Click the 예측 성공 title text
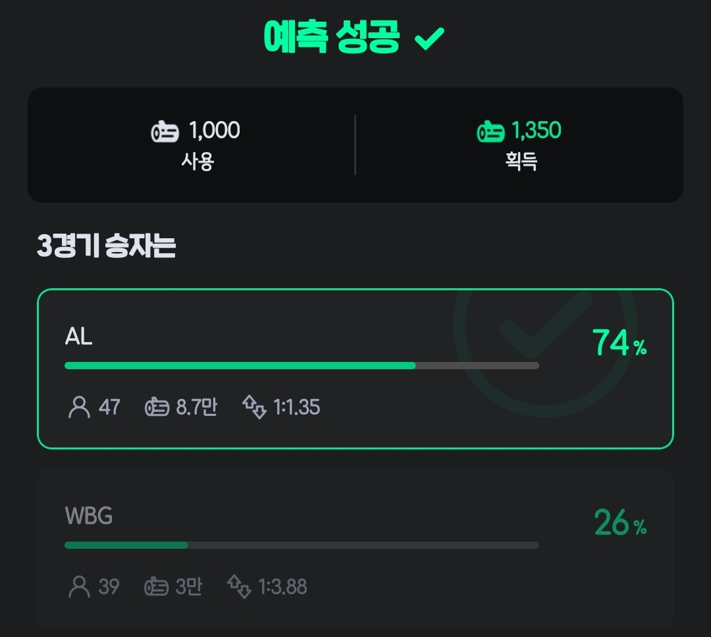The height and width of the screenshot is (637, 711). tap(331, 38)
